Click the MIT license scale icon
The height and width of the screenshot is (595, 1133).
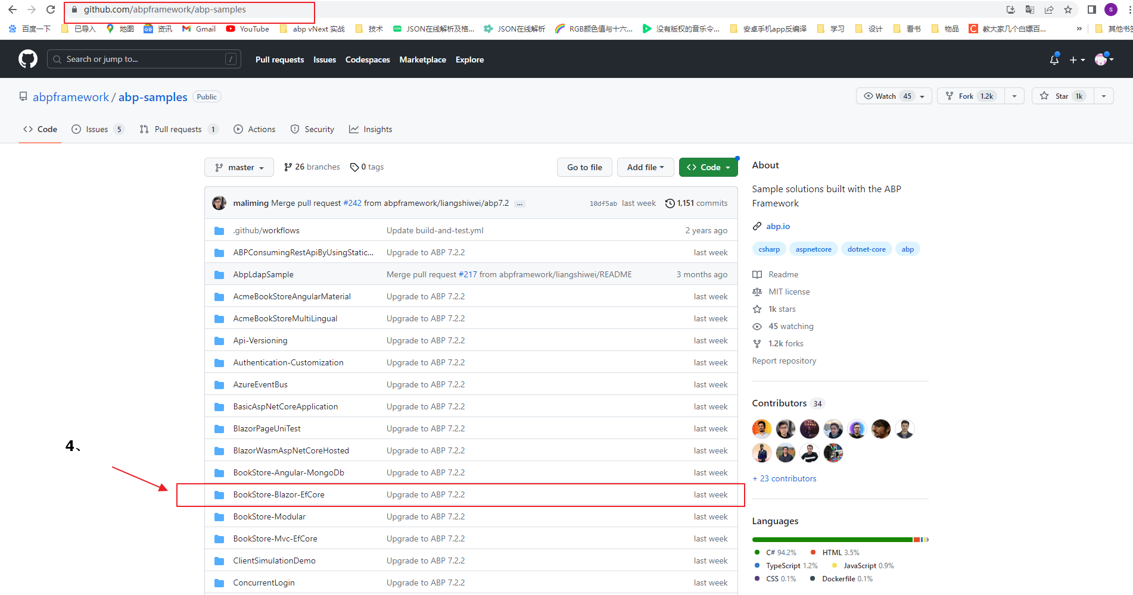click(x=757, y=292)
